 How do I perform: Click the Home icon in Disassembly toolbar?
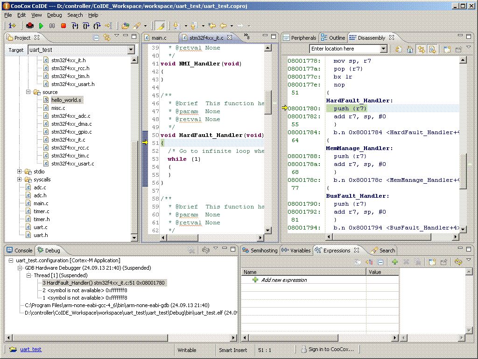[x=410, y=49]
